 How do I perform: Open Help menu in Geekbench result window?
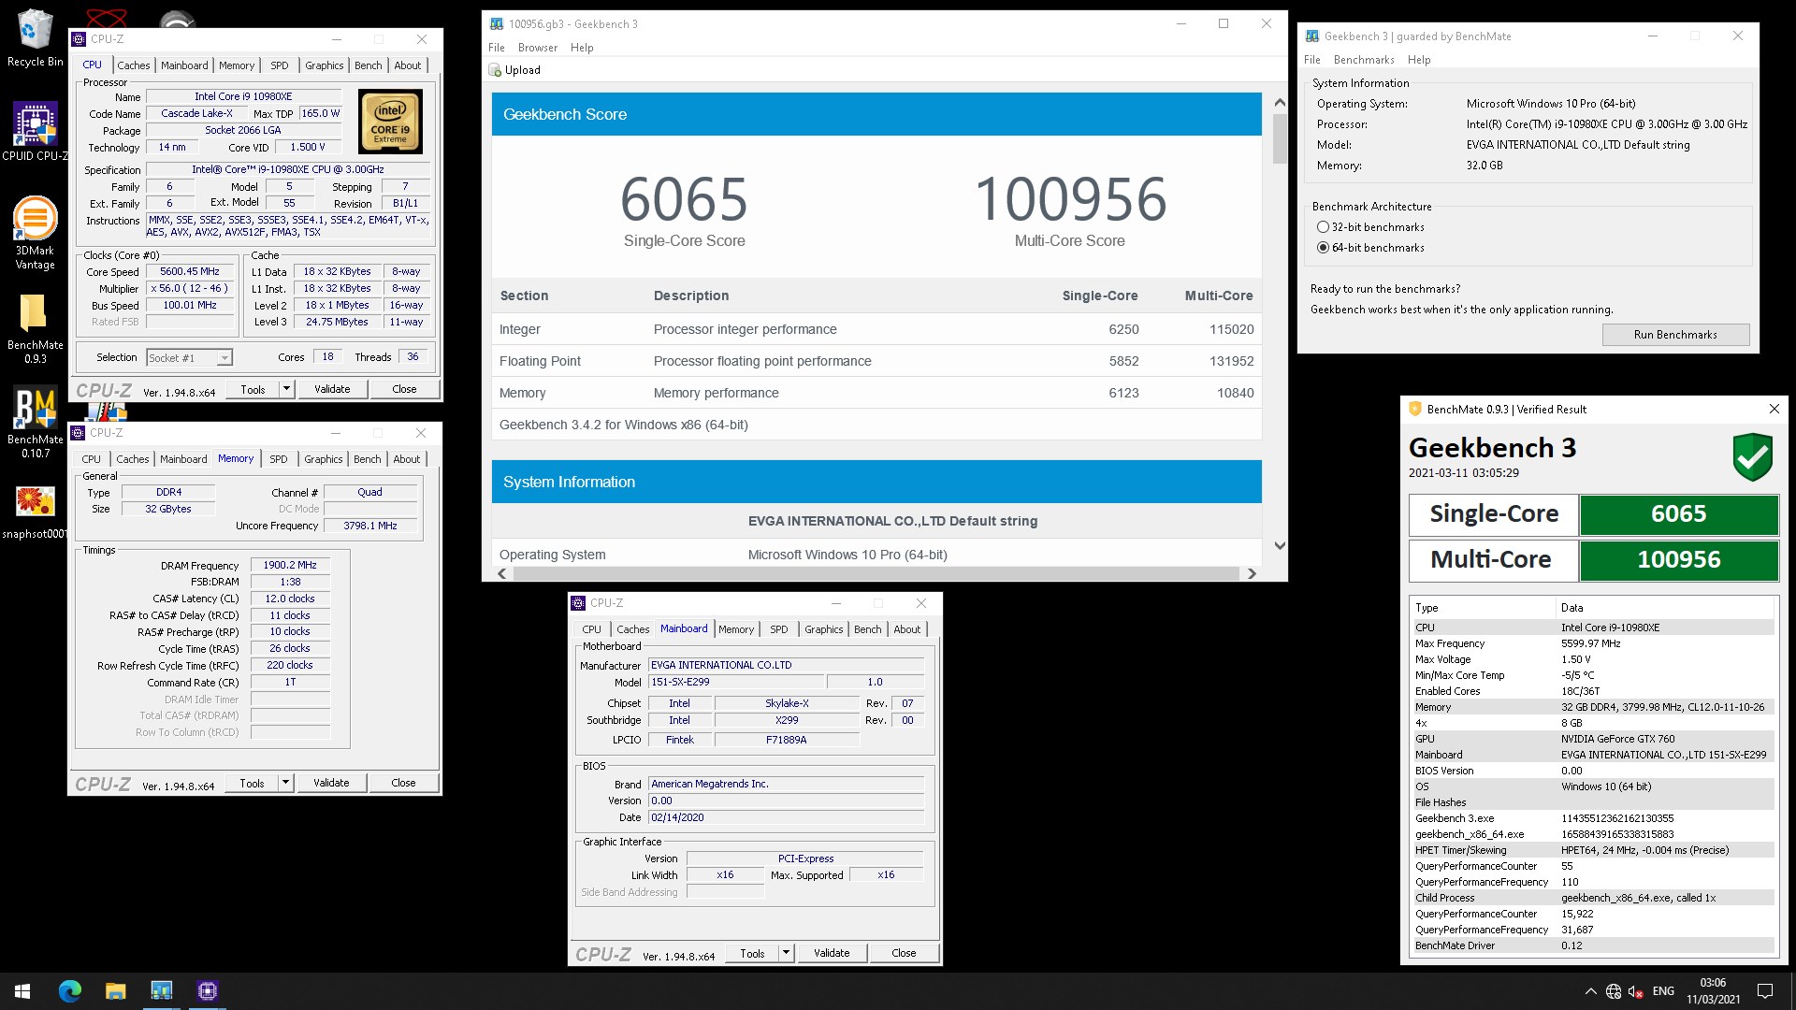(x=582, y=48)
